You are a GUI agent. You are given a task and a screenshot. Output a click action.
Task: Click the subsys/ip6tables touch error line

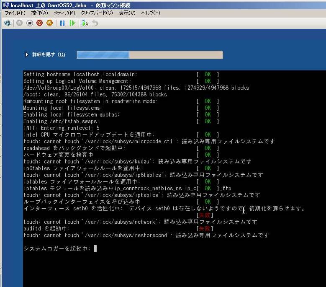point(143,175)
